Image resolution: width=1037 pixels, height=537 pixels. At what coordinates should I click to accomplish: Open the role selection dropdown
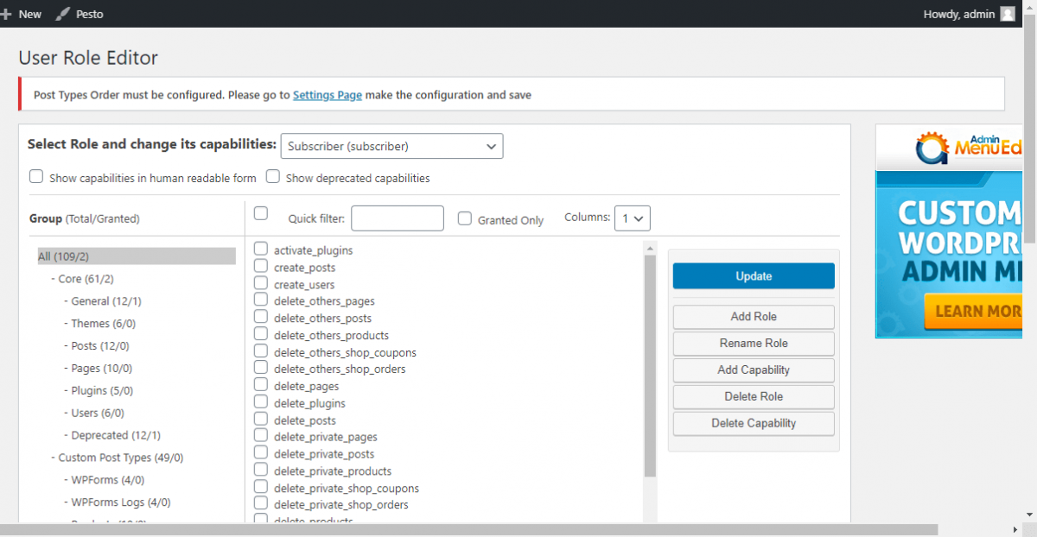click(x=391, y=146)
